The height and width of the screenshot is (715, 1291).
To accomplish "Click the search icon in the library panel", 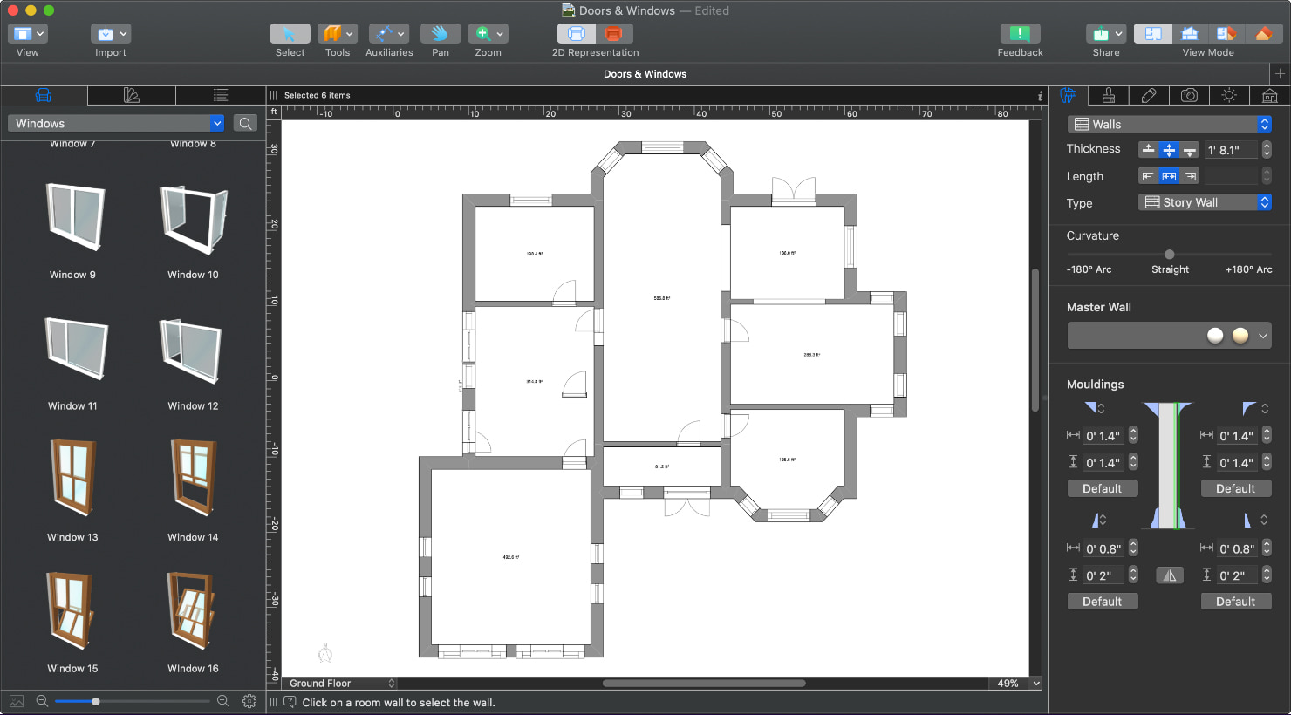I will (245, 123).
